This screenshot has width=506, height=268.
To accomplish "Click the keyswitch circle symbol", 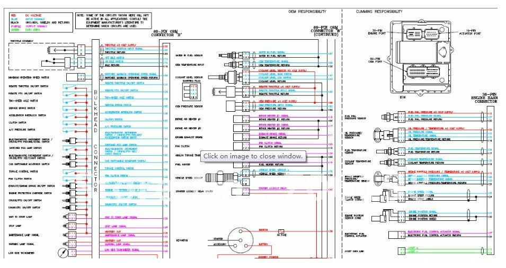I will point(240,239).
